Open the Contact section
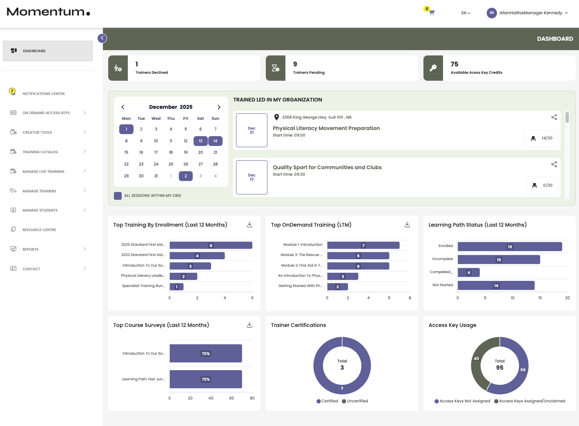Viewport: 579px width, 426px height. (x=31, y=269)
